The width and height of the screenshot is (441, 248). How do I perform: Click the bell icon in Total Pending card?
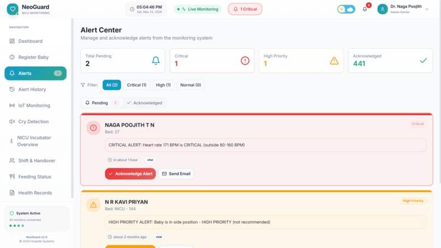point(156,61)
